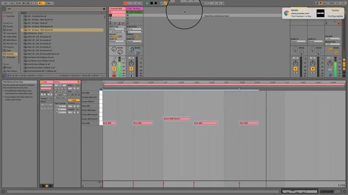Stop playback with the Stop button
The image size is (348, 195).
point(151,3)
